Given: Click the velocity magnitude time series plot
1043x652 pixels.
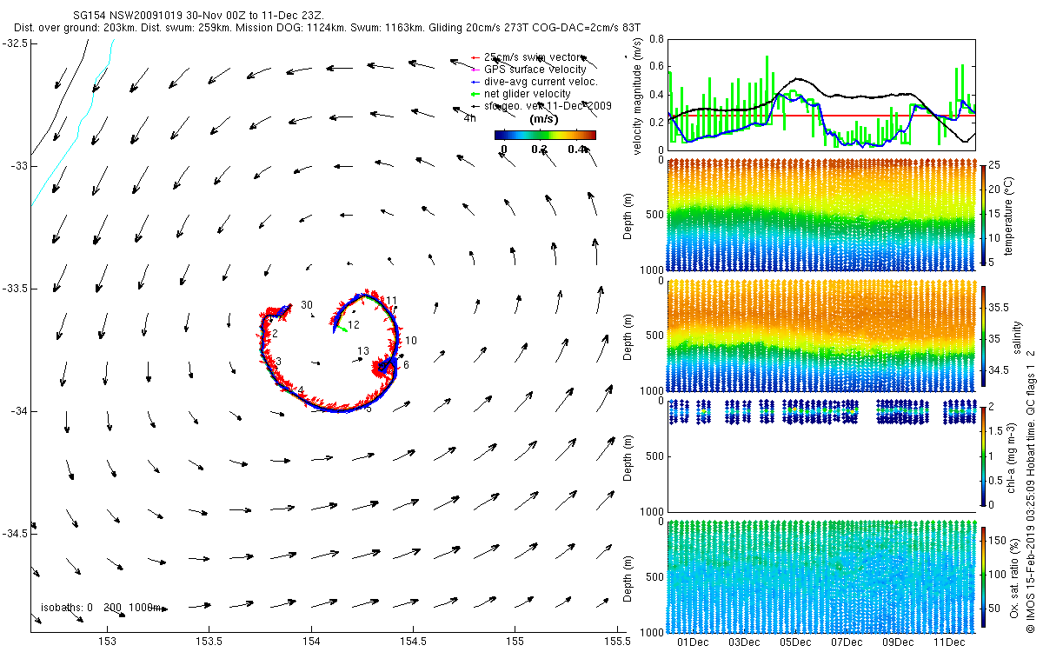Looking at the screenshot, I should [x=820, y=94].
